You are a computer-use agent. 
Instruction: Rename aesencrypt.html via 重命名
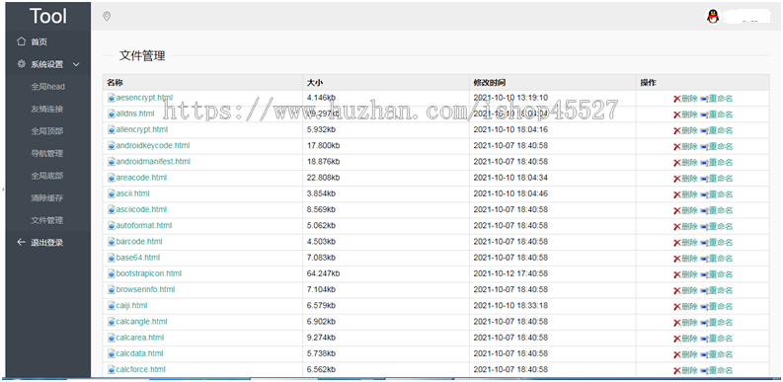click(x=717, y=99)
